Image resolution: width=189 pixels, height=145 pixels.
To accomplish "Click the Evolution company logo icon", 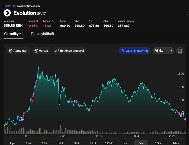I will pyautogui.click(x=7, y=13).
